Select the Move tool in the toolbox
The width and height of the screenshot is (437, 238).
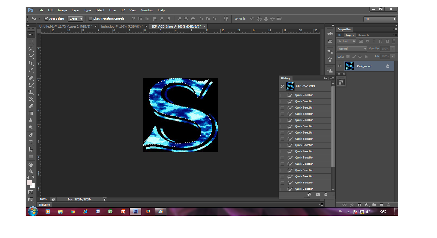pyautogui.click(x=31, y=34)
